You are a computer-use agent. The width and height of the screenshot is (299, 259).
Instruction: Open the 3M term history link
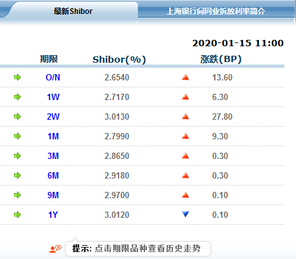53,156
